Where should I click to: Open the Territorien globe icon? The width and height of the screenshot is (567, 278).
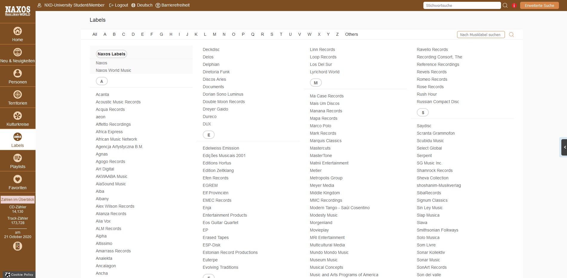18,94
